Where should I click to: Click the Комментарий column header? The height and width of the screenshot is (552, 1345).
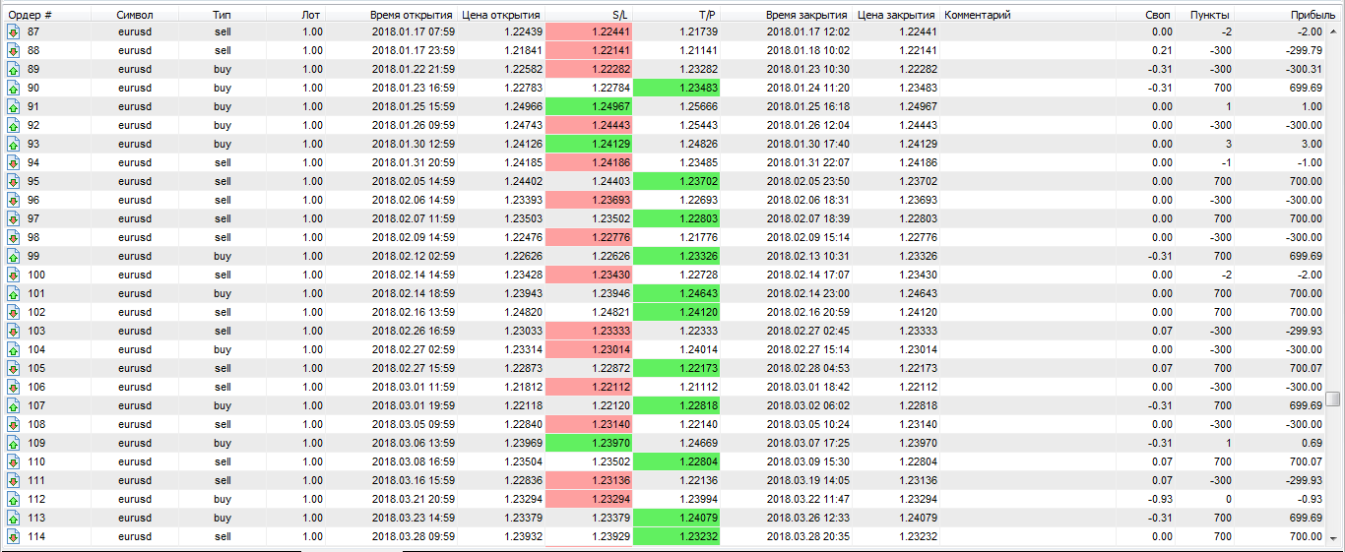click(x=977, y=15)
